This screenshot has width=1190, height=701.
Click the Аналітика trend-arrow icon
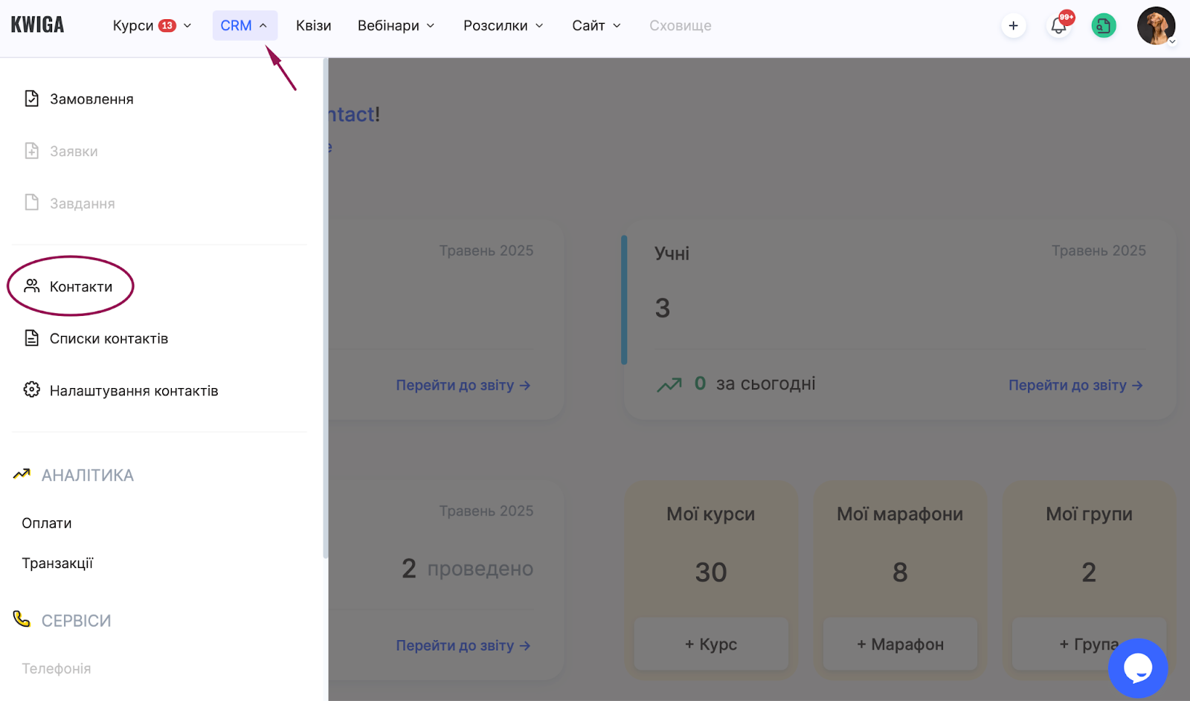(22, 474)
